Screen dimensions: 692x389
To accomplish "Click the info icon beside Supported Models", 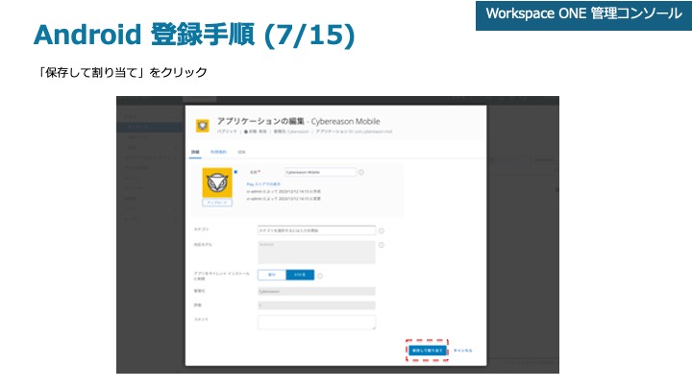I will (x=382, y=245).
